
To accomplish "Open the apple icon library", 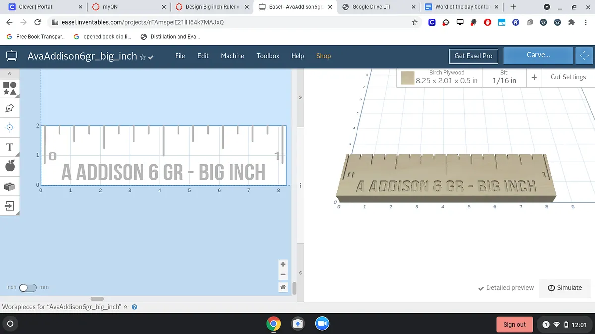I will pos(10,166).
